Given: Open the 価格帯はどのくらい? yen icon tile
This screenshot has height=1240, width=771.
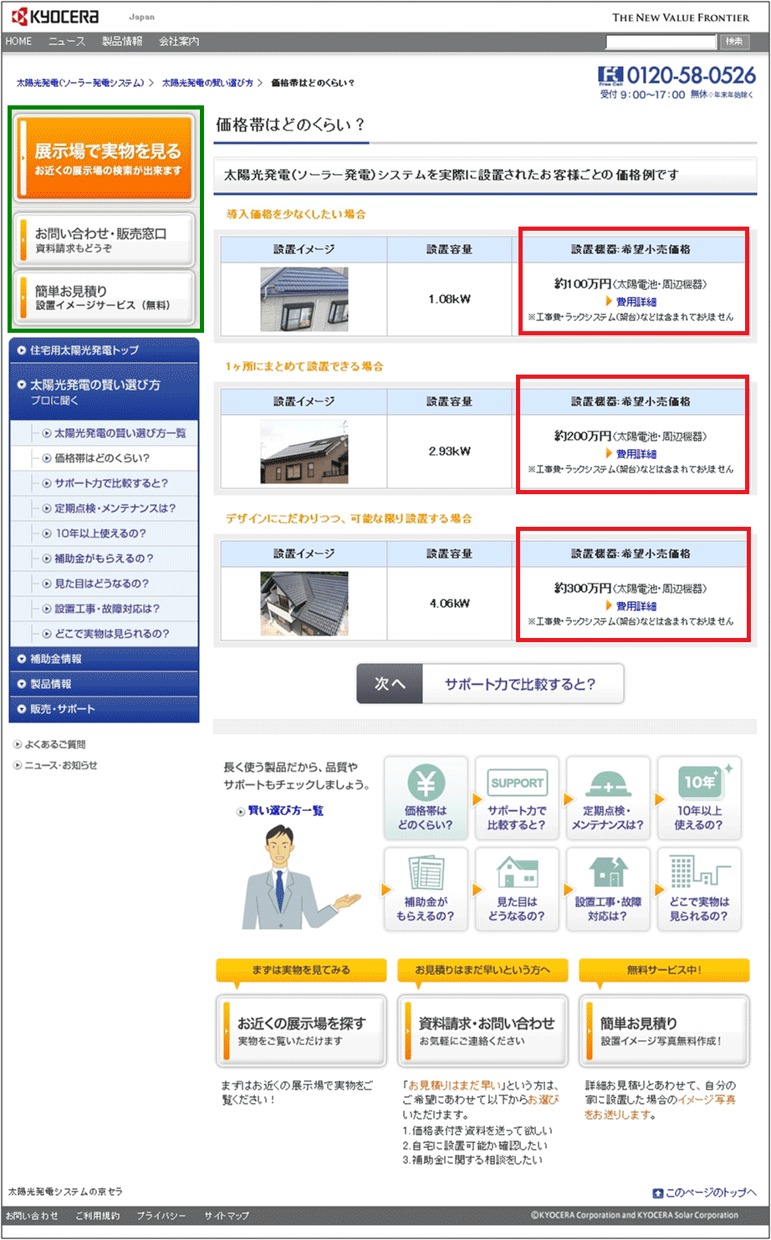Looking at the screenshot, I should pos(426,799).
